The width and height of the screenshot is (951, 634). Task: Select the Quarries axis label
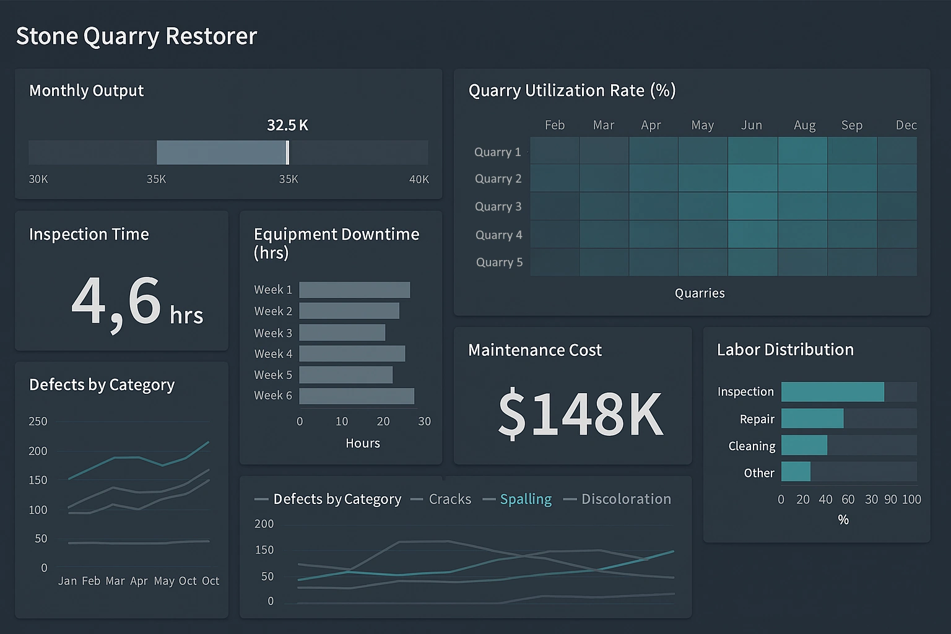point(699,293)
